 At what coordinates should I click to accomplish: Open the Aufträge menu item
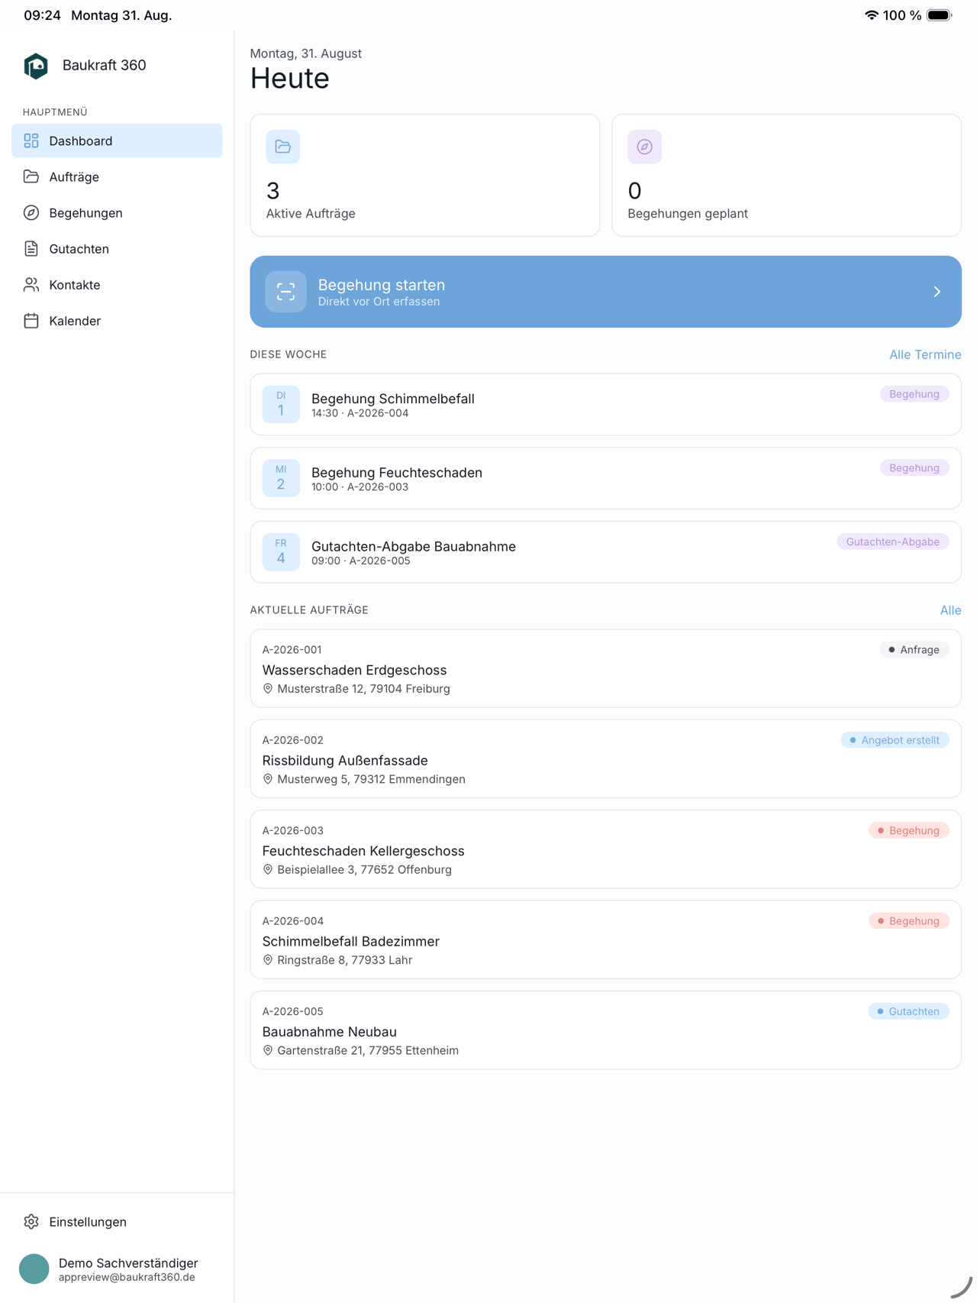(x=117, y=176)
